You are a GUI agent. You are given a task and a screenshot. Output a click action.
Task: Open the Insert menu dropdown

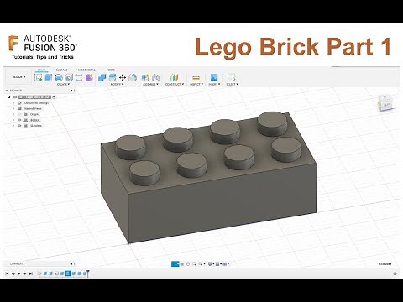214,84
